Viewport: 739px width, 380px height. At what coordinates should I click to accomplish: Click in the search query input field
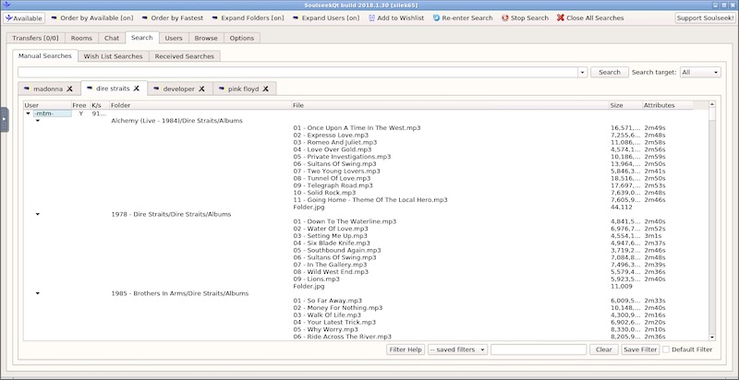297,73
